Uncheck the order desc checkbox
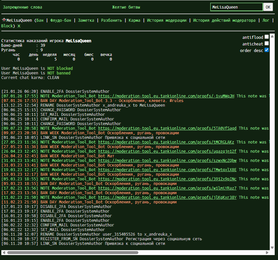Image resolution: width=278 pixels, height=260 pixels. click(266, 50)
